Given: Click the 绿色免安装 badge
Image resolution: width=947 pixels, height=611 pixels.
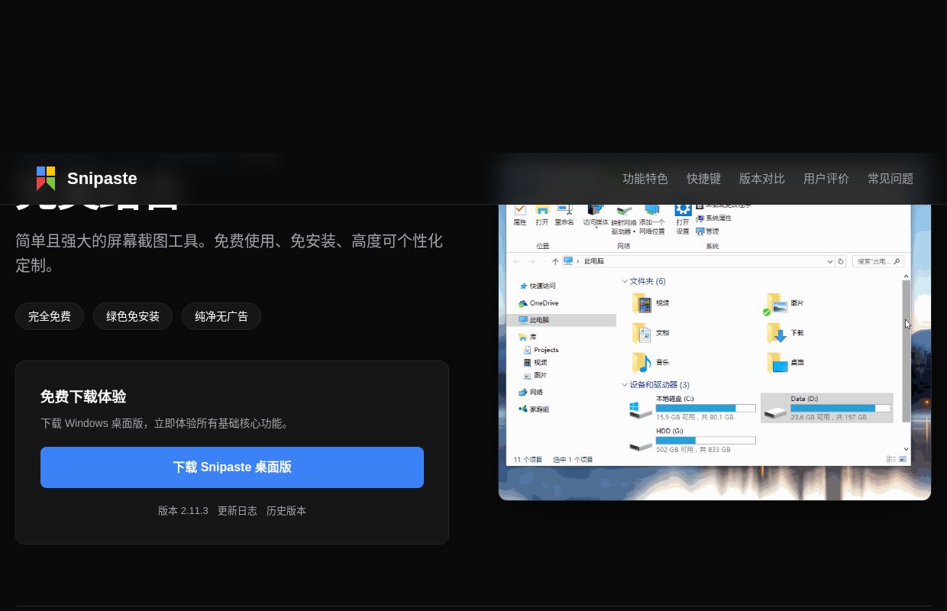Looking at the screenshot, I should pyautogui.click(x=133, y=316).
